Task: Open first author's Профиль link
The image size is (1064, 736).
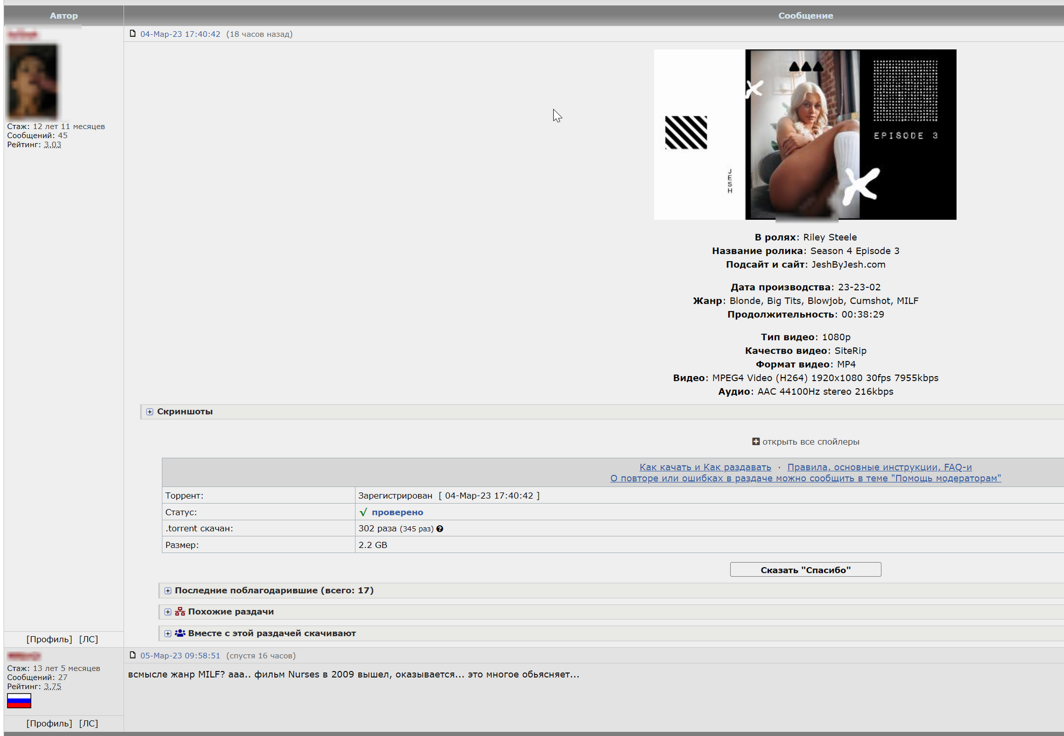Action: pyautogui.click(x=49, y=639)
